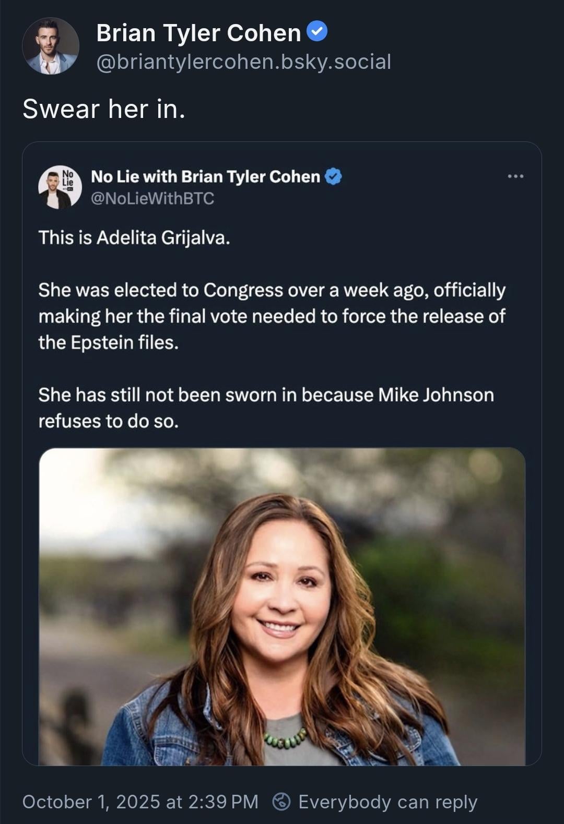564x824 pixels.
Task: Open the @briantylercohen.bsky.social handle
Action: click(x=243, y=62)
